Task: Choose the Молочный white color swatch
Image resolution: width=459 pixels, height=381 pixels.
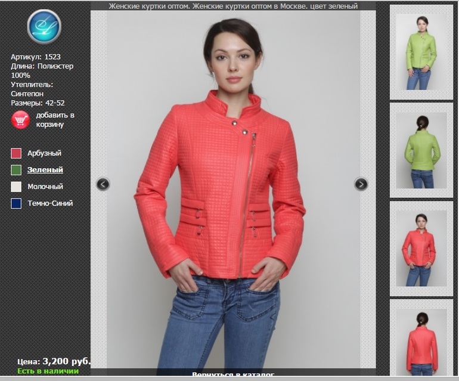Action: coord(16,187)
